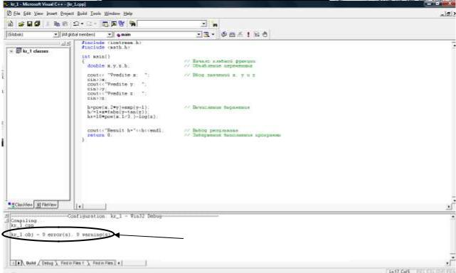Switch to the FileView tab
This screenshot has height=273, width=456.
pos(46,205)
